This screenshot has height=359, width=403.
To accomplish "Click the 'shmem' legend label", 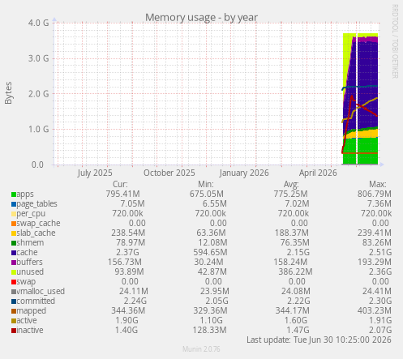I will click(x=30, y=243).
